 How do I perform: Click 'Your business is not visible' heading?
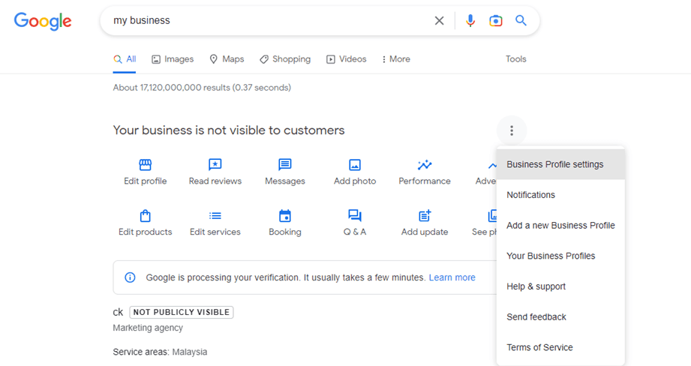pos(229,130)
